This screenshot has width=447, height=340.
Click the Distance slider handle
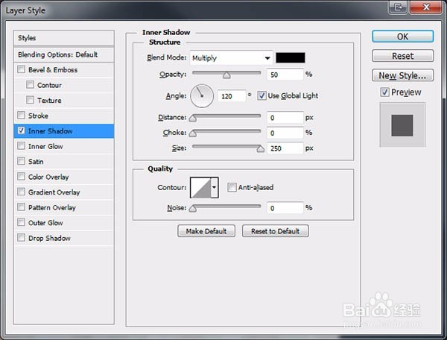point(193,118)
